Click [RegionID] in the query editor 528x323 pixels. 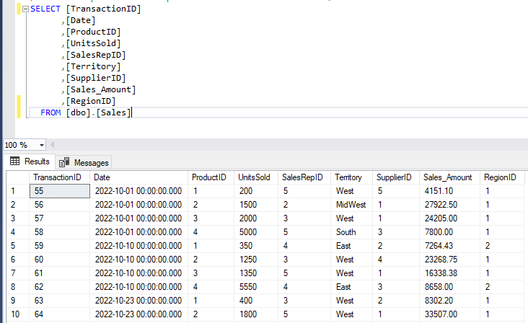click(91, 101)
